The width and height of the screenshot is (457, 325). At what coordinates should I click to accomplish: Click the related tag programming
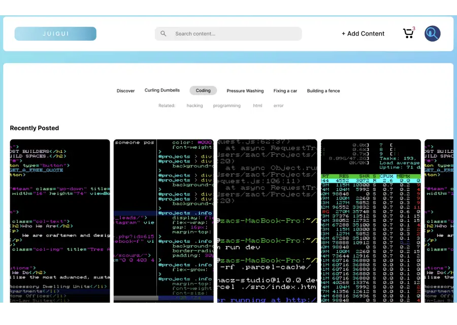tap(227, 106)
